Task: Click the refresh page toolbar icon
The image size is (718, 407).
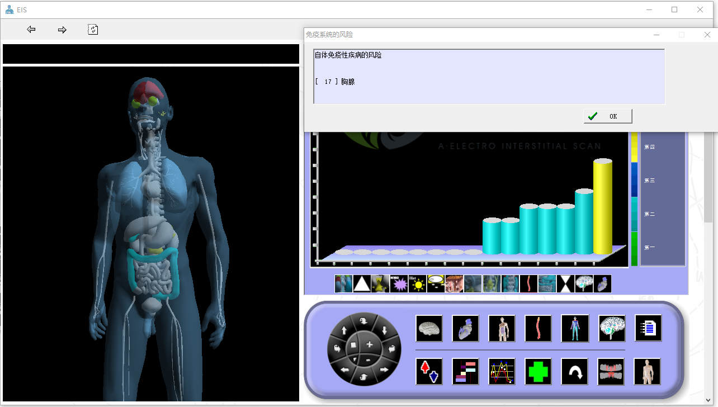Action: (93, 30)
